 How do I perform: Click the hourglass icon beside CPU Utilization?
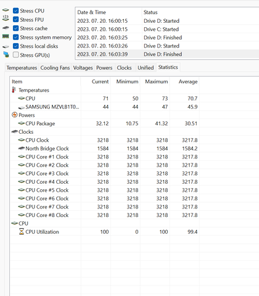point(22,231)
